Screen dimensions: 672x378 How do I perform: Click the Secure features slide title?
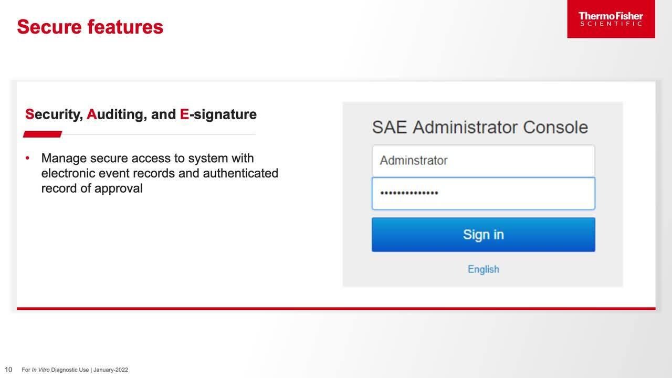point(90,27)
